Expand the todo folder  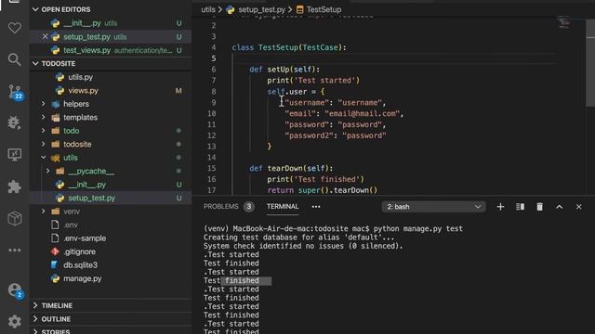[71, 131]
